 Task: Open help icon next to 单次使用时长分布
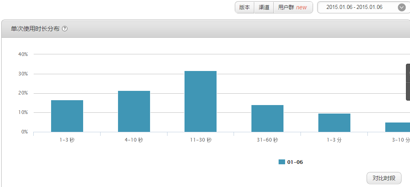pos(65,29)
